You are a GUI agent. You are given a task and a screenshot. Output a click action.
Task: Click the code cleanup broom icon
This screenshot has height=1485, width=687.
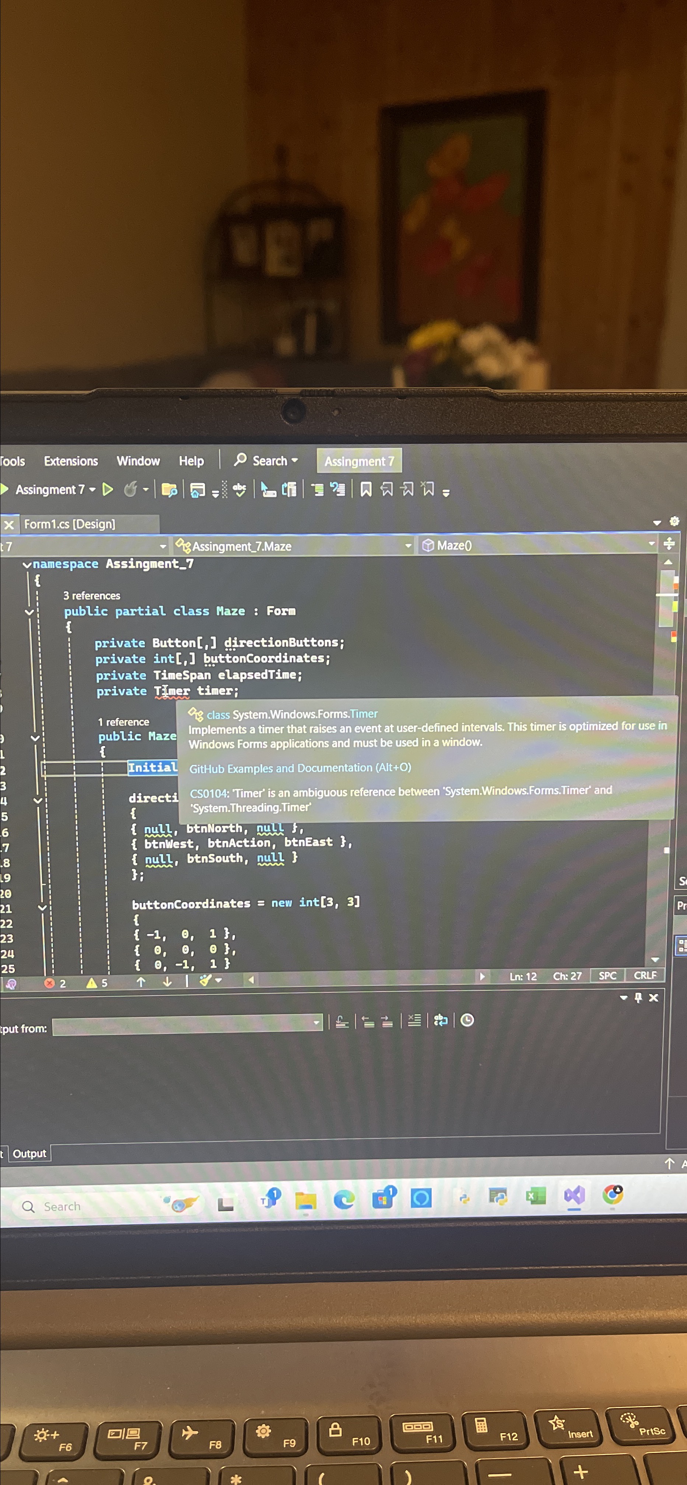pyautogui.click(x=205, y=980)
